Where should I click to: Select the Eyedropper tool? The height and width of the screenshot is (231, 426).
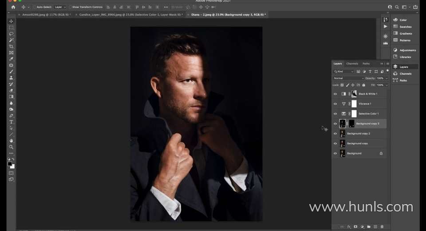tap(11, 59)
